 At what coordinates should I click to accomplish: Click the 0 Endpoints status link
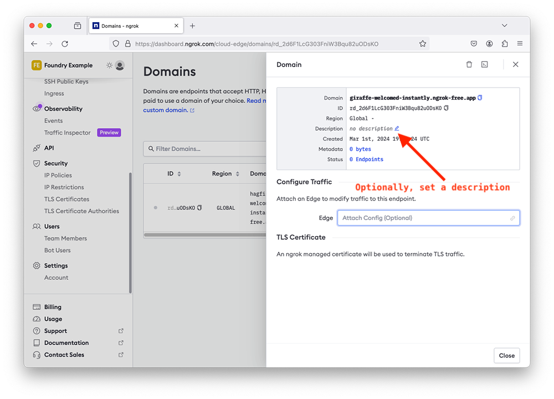[366, 160]
